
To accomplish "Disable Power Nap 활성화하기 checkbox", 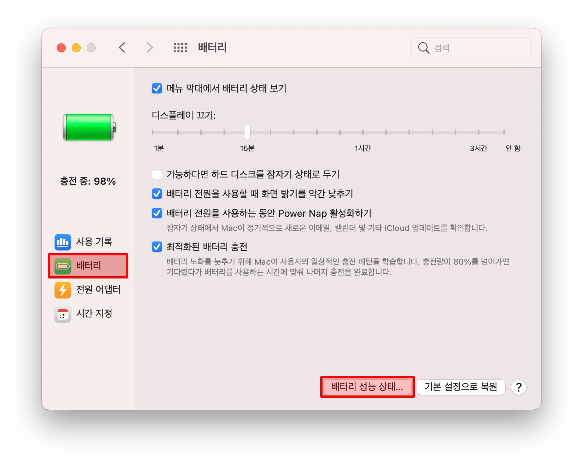I will pyautogui.click(x=157, y=213).
